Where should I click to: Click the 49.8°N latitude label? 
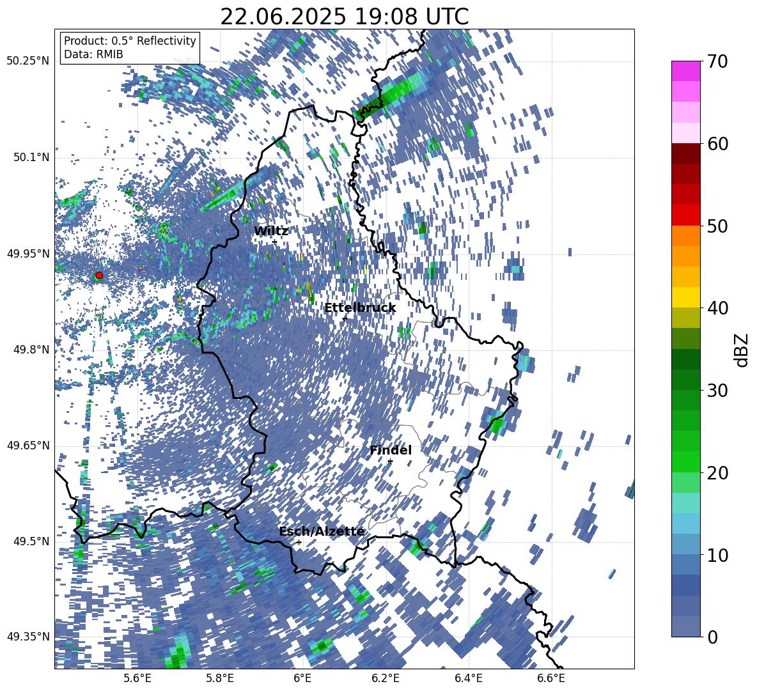click(32, 350)
